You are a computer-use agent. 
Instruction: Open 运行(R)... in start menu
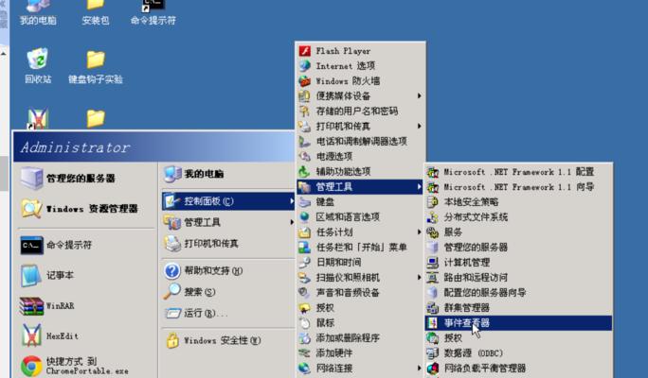(227, 314)
